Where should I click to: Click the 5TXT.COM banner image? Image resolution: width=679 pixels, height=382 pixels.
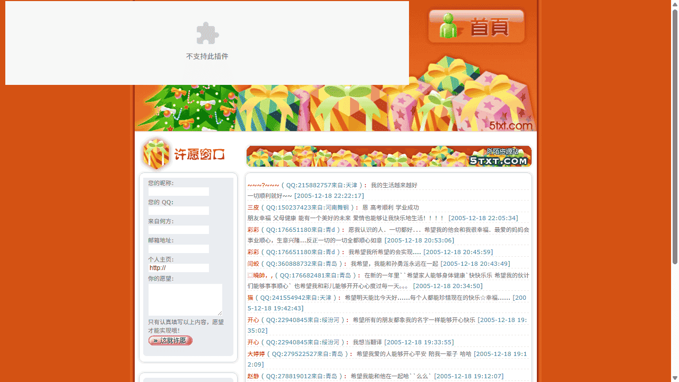click(x=388, y=157)
